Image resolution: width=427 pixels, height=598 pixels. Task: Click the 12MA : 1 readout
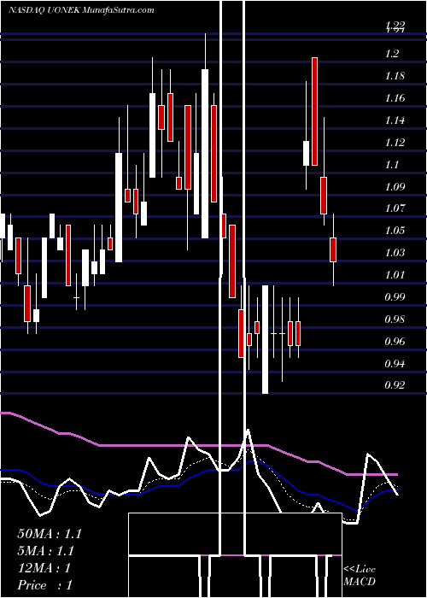44,568
